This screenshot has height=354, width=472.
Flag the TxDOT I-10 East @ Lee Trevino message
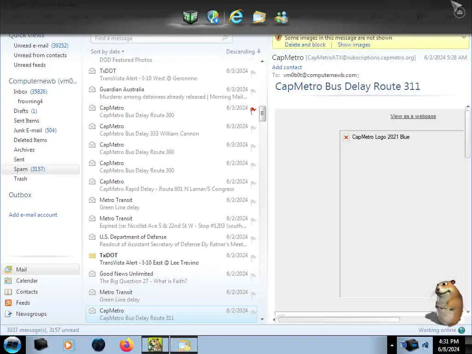253,257
